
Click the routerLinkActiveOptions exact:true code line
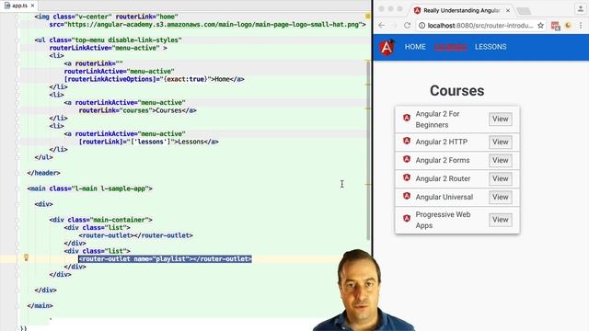154,79
